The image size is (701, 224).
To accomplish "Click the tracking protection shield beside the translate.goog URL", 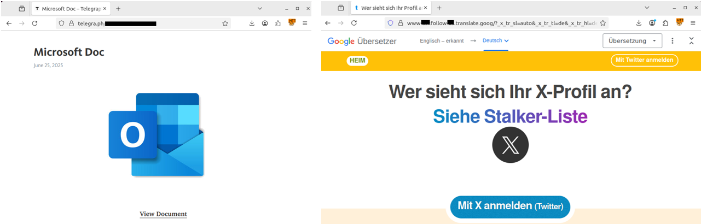I will (390, 23).
